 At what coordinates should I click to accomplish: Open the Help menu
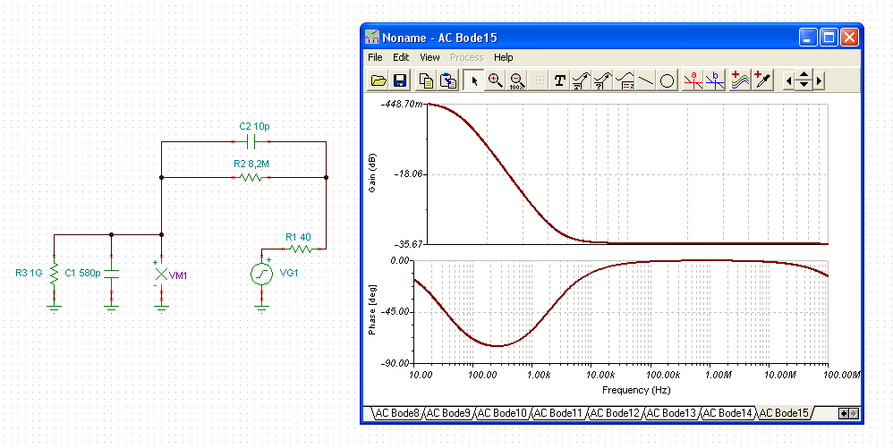point(504,57)
